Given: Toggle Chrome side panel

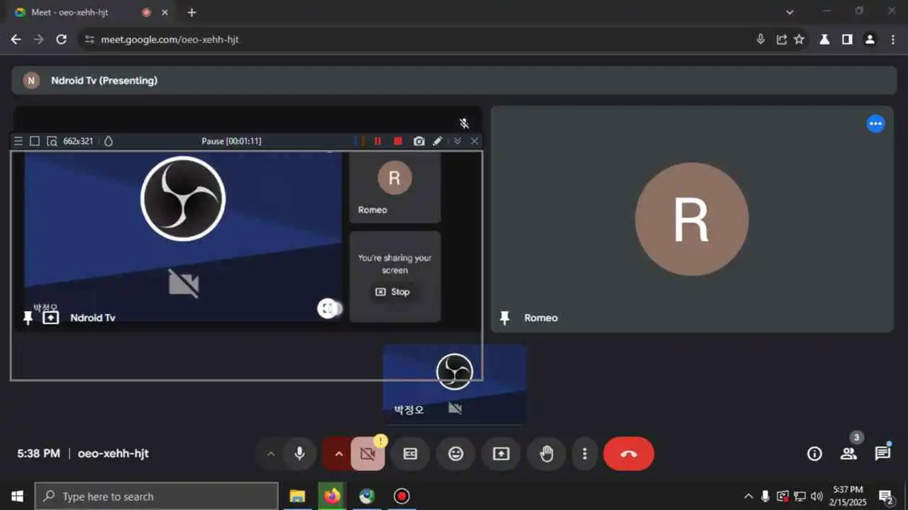Looking at the screenshot, I should click(x=847, y=40).
